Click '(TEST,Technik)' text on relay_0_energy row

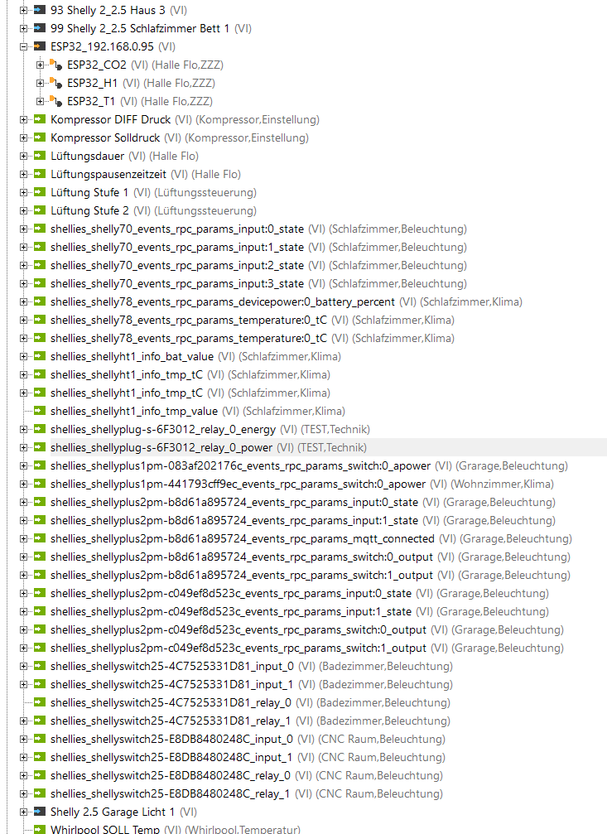(x=335, y=429)
